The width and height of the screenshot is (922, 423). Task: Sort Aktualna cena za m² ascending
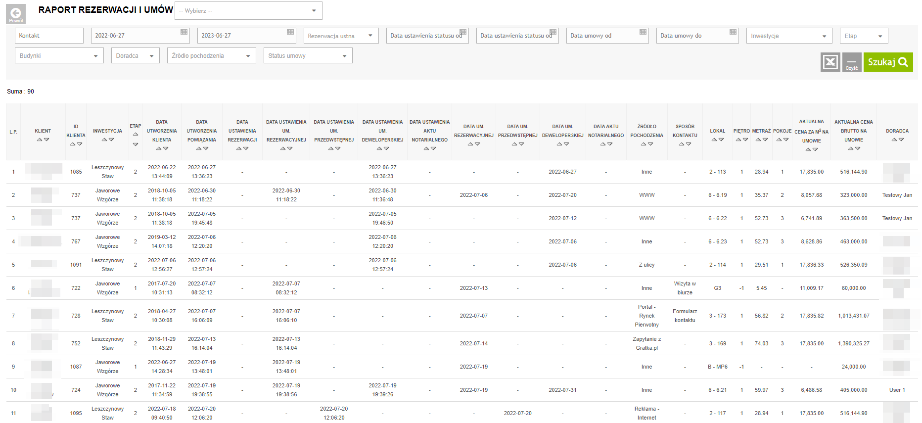click(808, 149)
